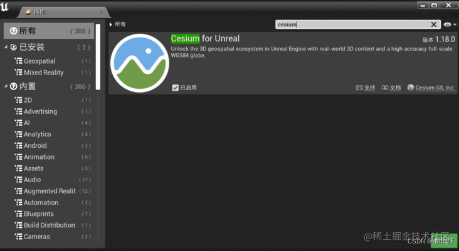Select the 所有 (All) plugins category
This screenshot has width=459, height=251.
click(48, 31)
